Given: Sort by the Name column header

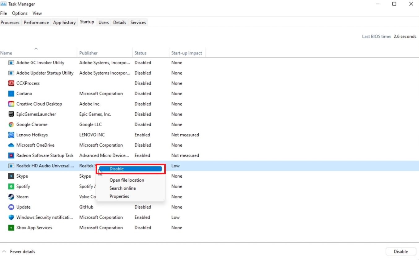Looking at the screenshot, I should [x=38, y=53].
